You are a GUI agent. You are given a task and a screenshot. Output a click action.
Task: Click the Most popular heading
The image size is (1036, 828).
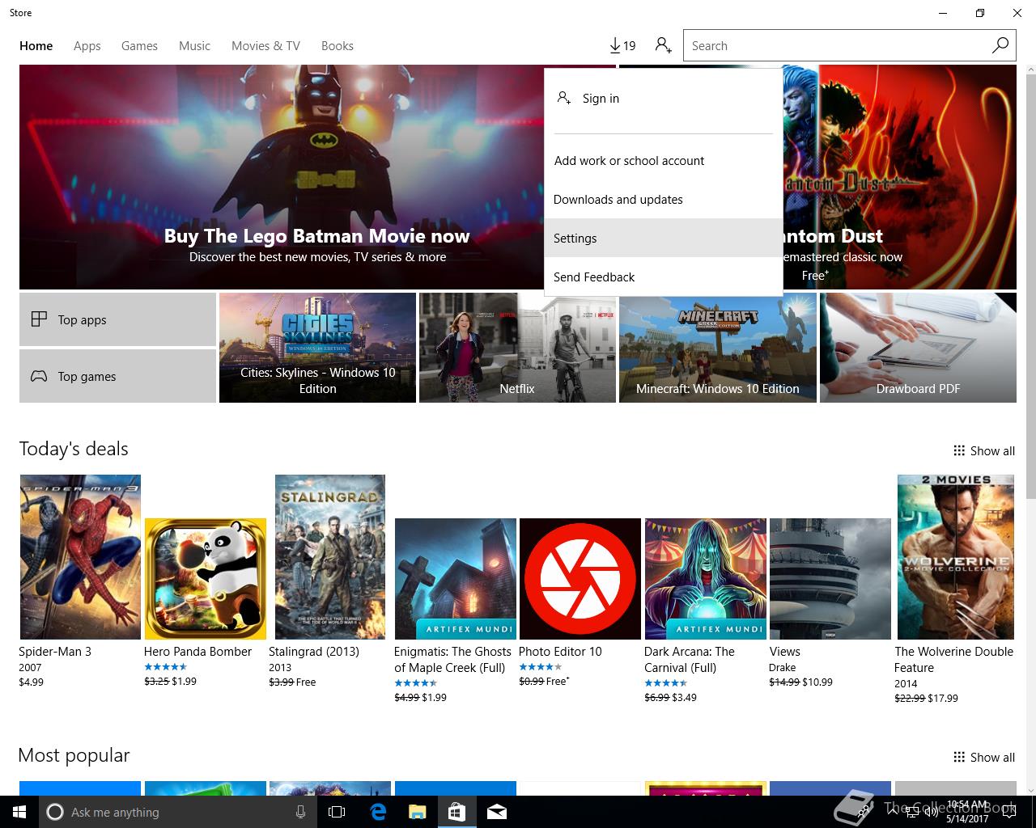(74, 755)
